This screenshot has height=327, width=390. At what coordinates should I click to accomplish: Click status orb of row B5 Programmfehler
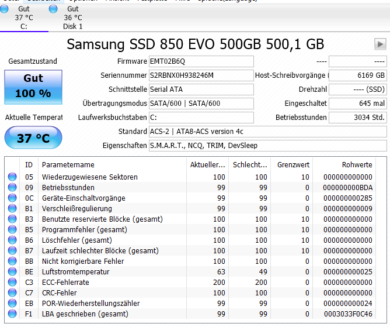pos(12,229)
